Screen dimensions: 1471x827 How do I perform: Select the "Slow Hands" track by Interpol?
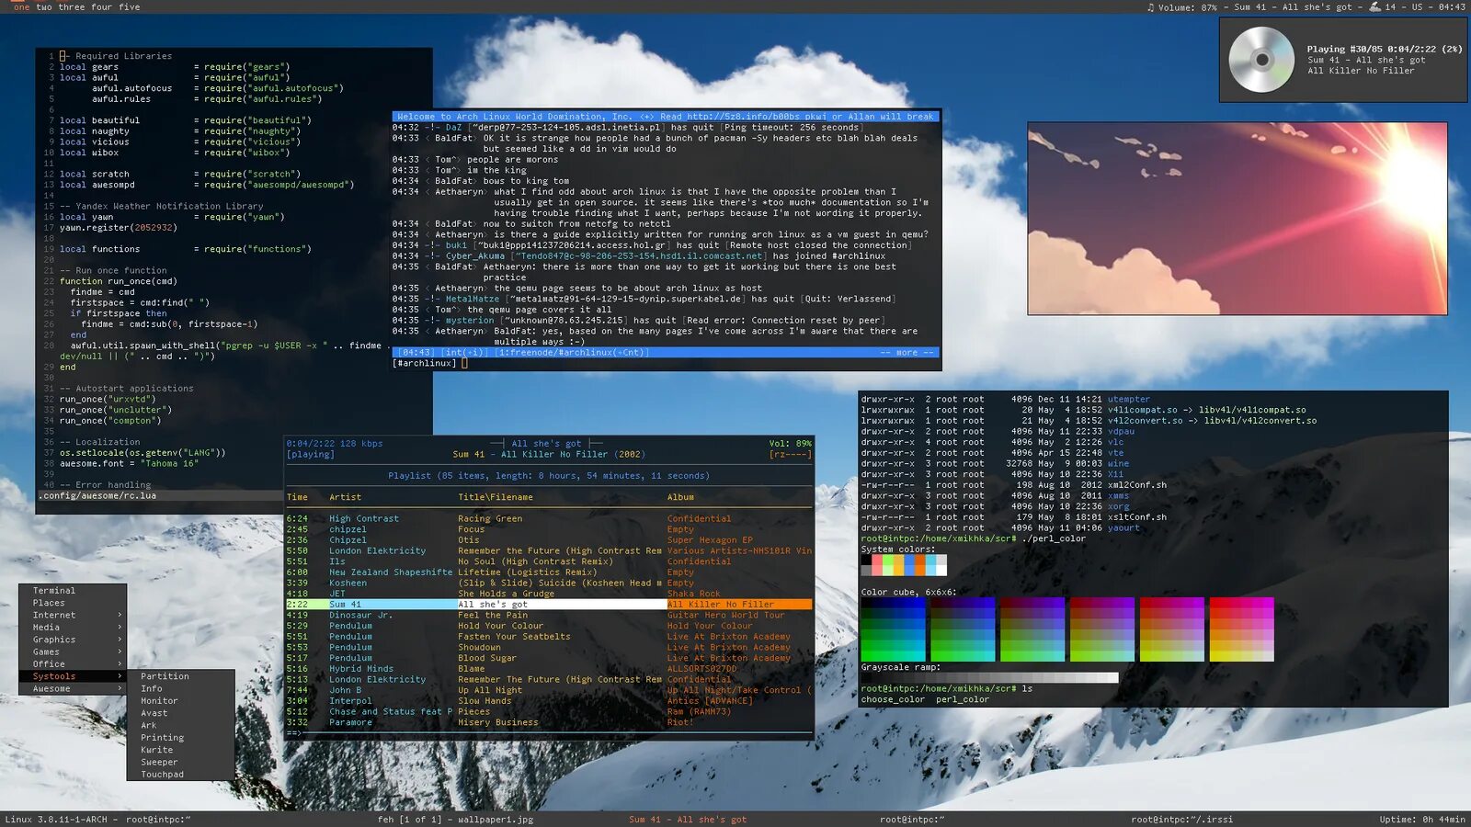[x=485, y=701]
